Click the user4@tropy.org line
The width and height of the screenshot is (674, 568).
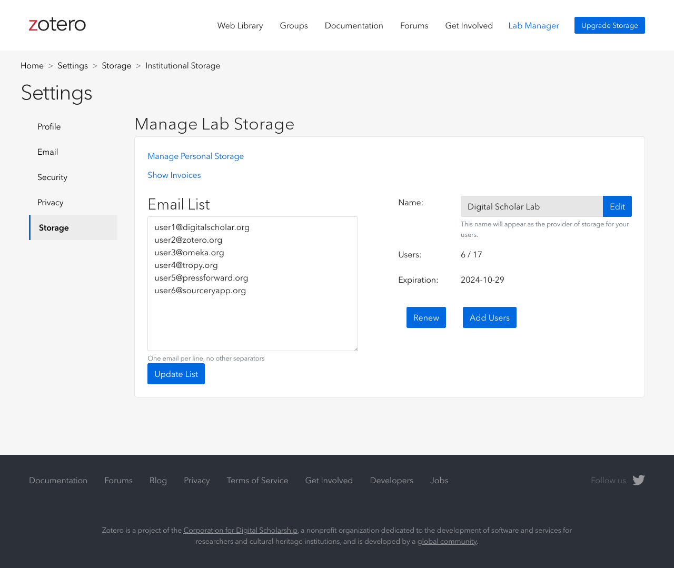pos(186,265)
